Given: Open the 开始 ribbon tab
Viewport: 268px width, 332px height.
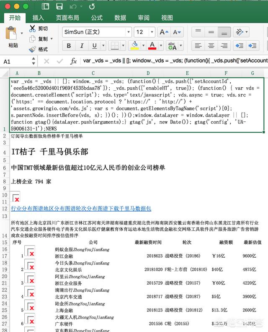Looking at the screenshot, I should 15,18.
